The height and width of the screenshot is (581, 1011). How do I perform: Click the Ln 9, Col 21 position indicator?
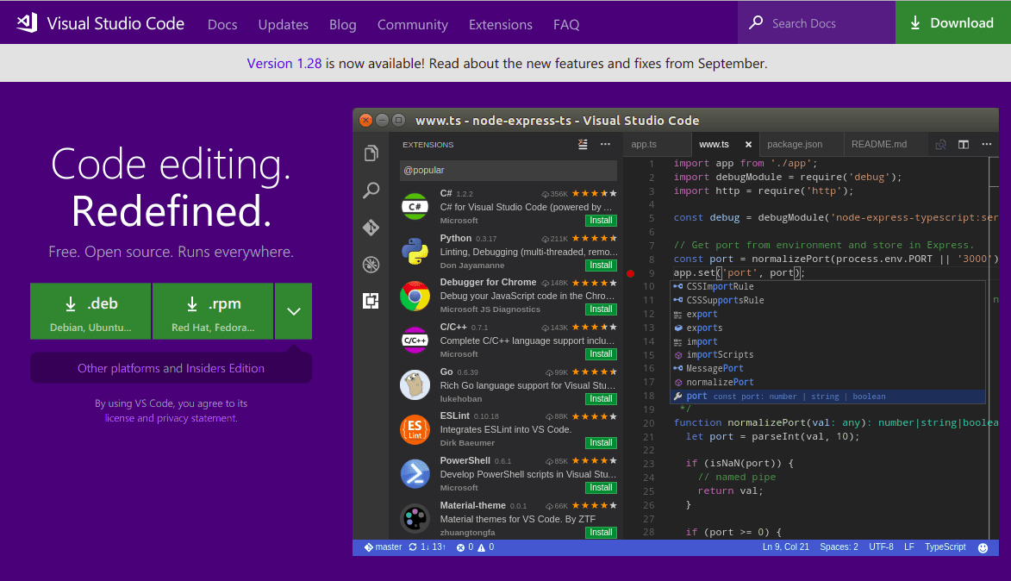click(785, 547)
